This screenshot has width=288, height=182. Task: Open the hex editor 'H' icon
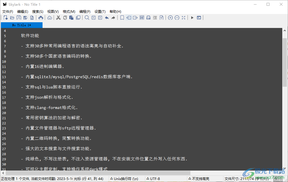[142, 17]
